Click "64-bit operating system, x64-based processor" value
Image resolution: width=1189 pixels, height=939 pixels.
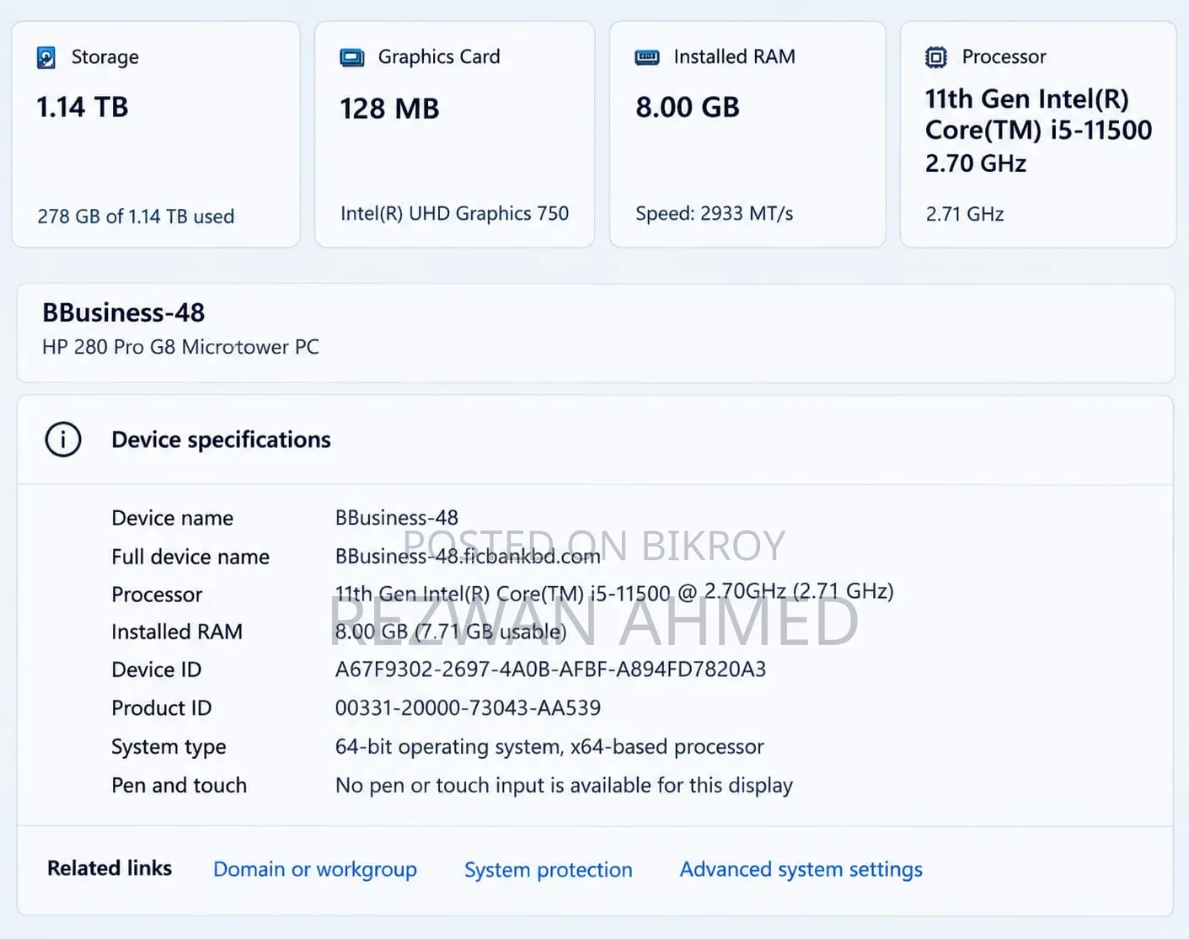[x=549, y=747]
